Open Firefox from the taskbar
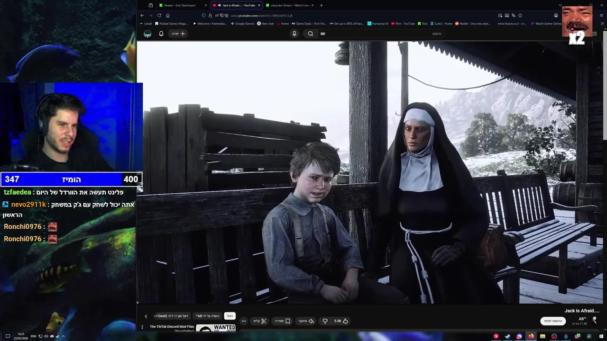 click(x=531, y=336)
